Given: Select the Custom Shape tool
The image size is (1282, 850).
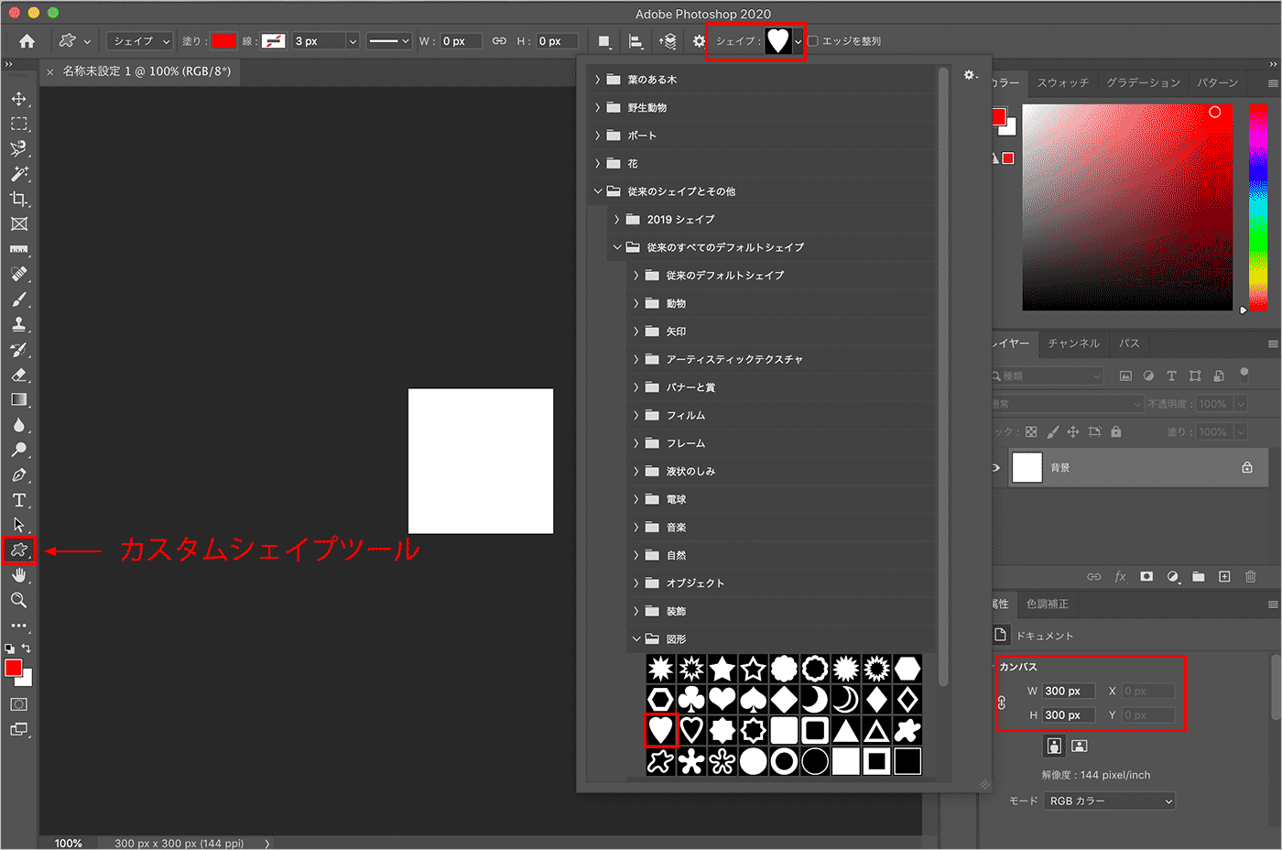Looking at the screenshot, I should (x=18, y=550).
